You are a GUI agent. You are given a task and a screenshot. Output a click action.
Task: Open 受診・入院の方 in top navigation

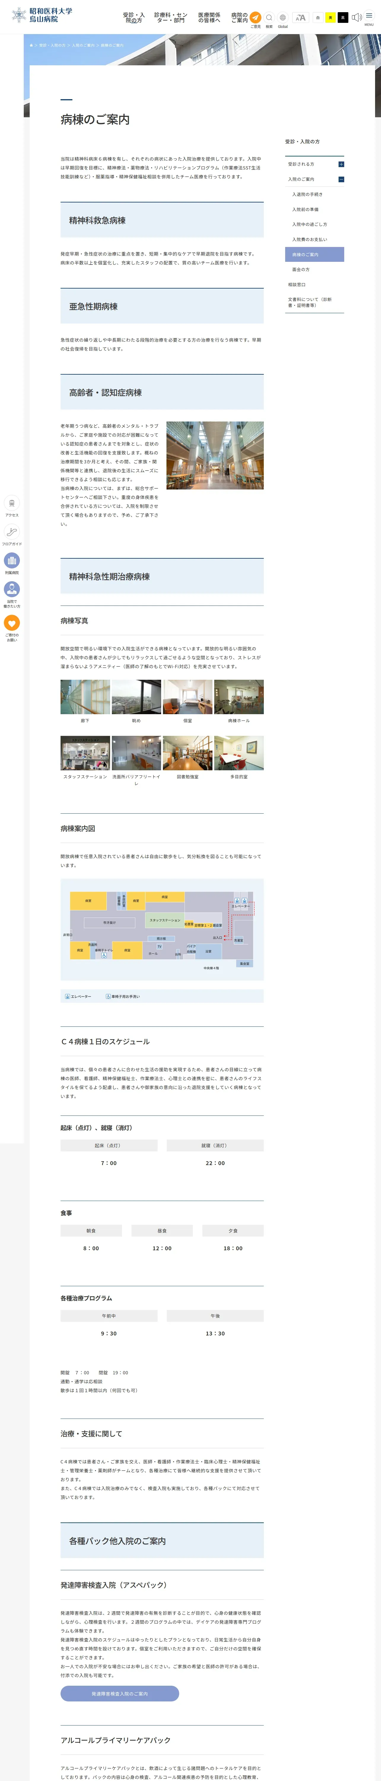pyautogui.click(x=134, y=17)
